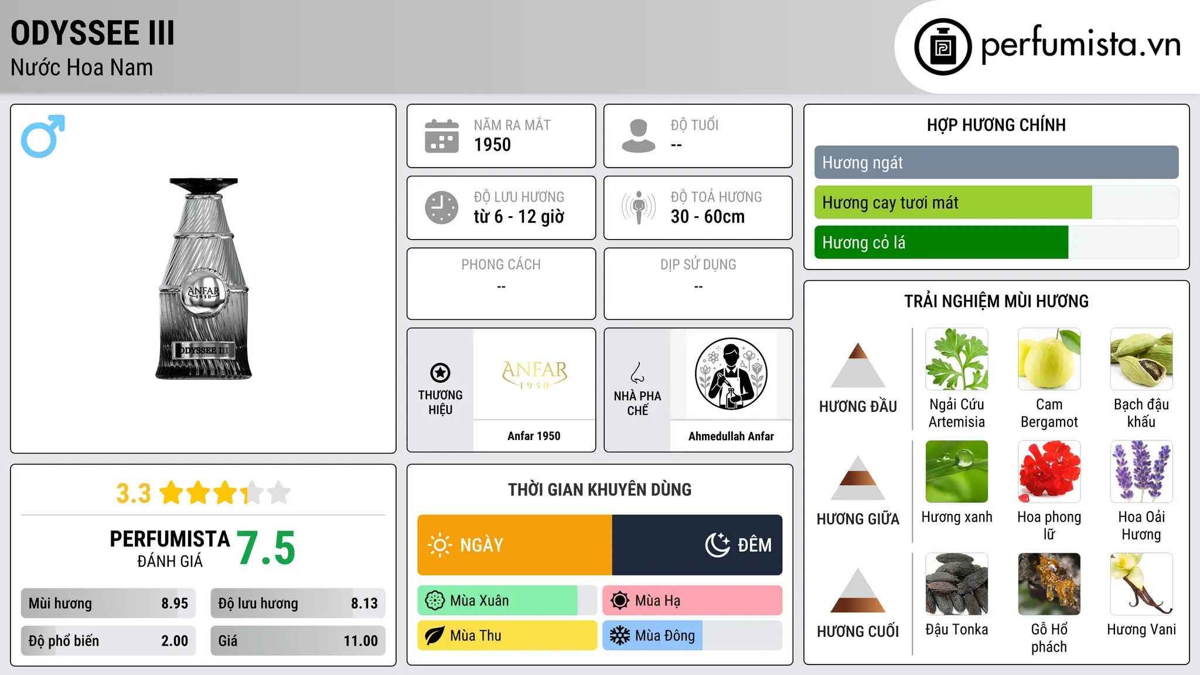Click the leaf icon for Mùa Thu
The width and height of the screenshot is (1200, 675).
435,636
